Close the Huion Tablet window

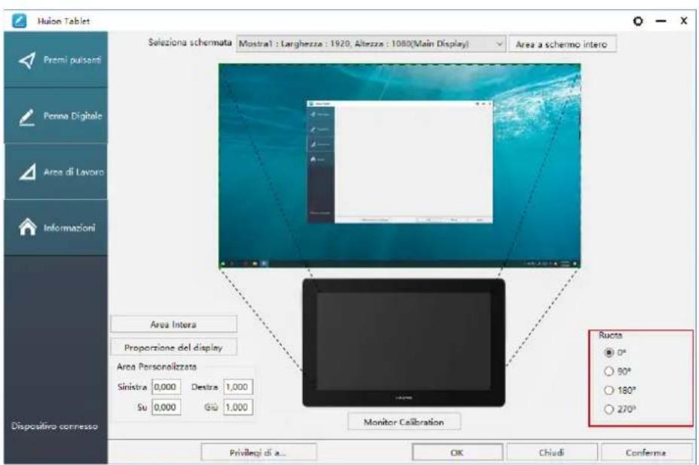[x=684, y=20]
